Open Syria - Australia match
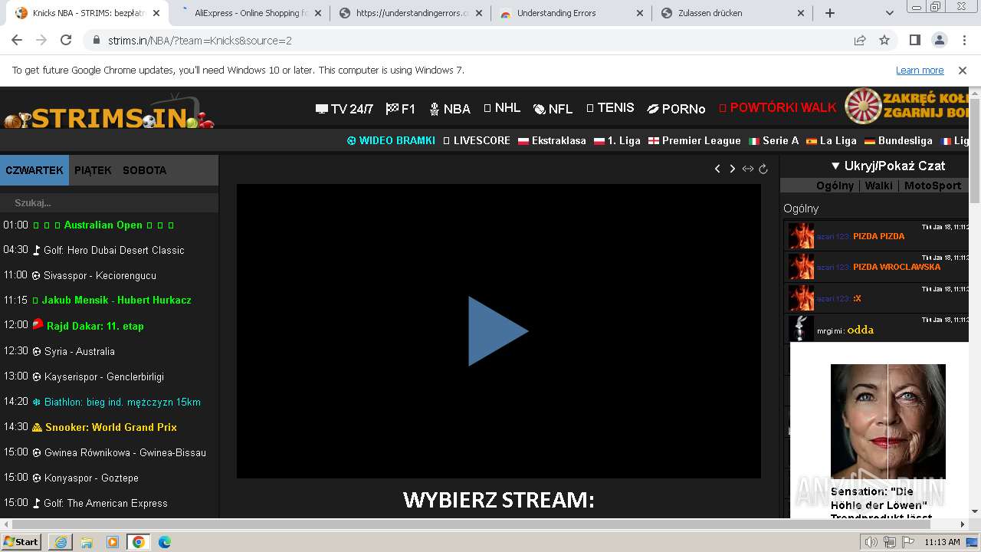This screenshot has height=552, width=981. coord(74,351)
